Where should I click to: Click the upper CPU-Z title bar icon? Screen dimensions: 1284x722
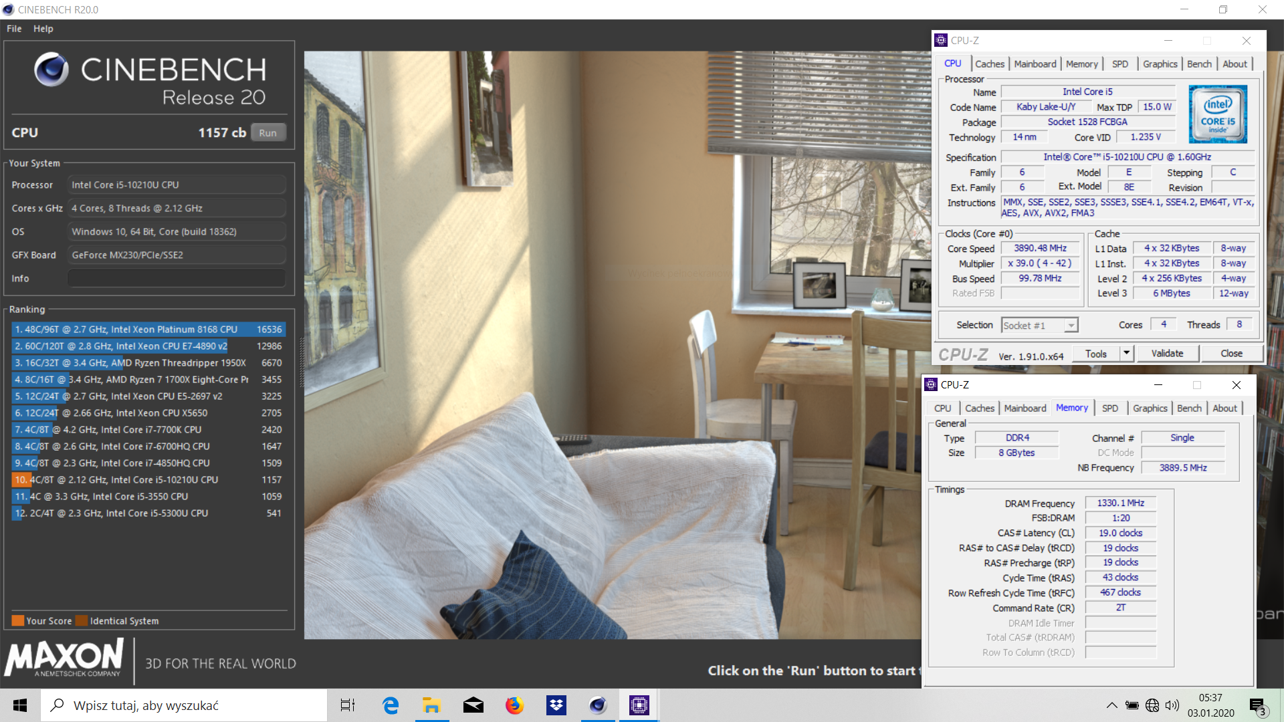coord(941,41)
